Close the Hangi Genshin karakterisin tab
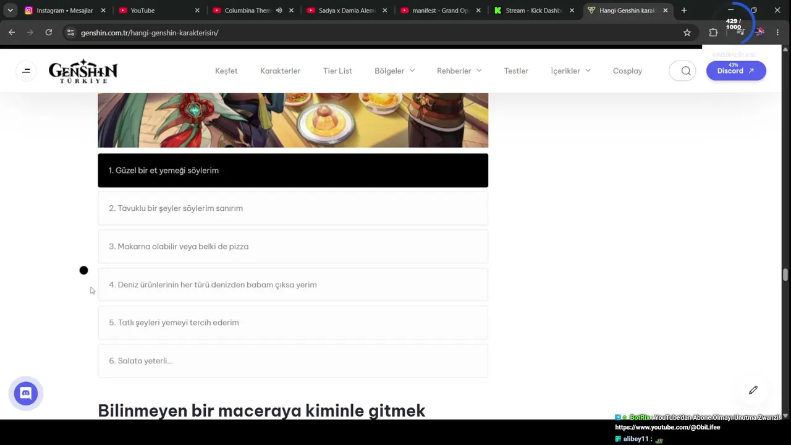The height and width of the screenshot is (445, 791). pos(666,11)
